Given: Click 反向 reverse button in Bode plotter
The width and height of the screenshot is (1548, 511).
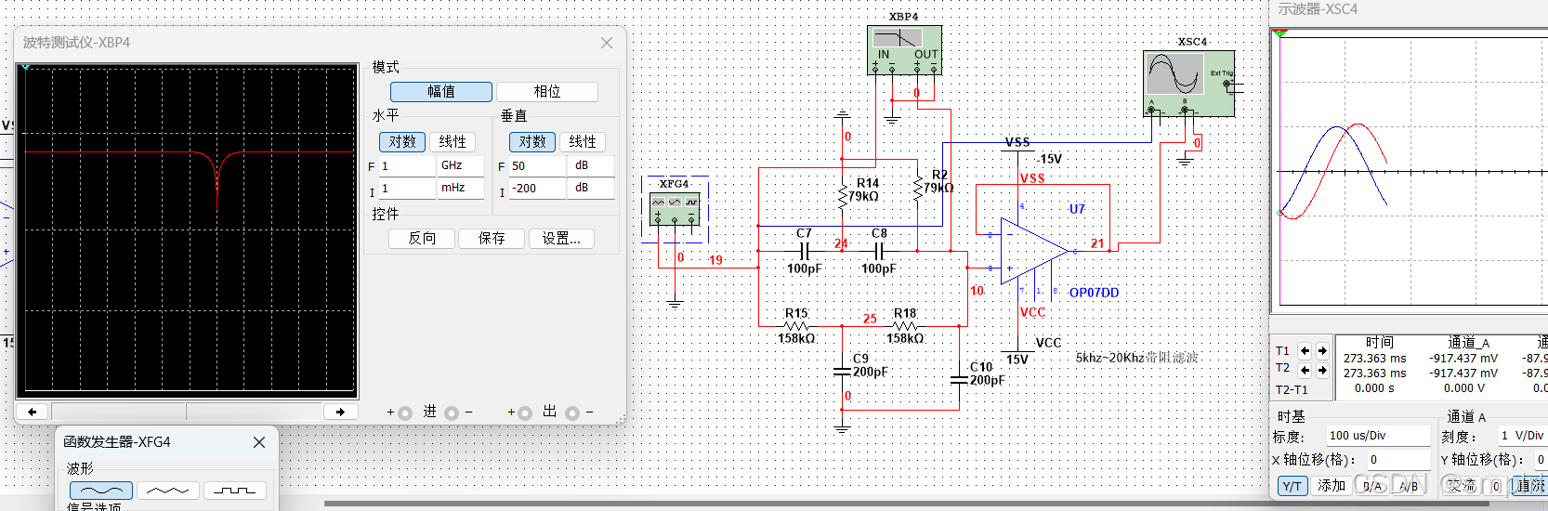Looking at the screenshot, I should point(423,239).
